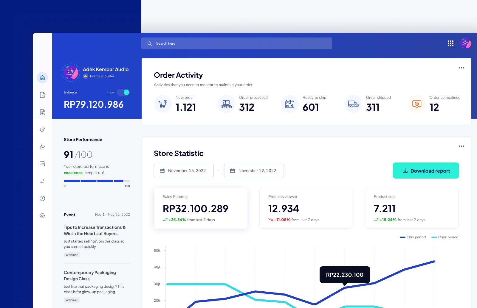
Task: Open the help question-mark icon
Action: coord(42,198)
